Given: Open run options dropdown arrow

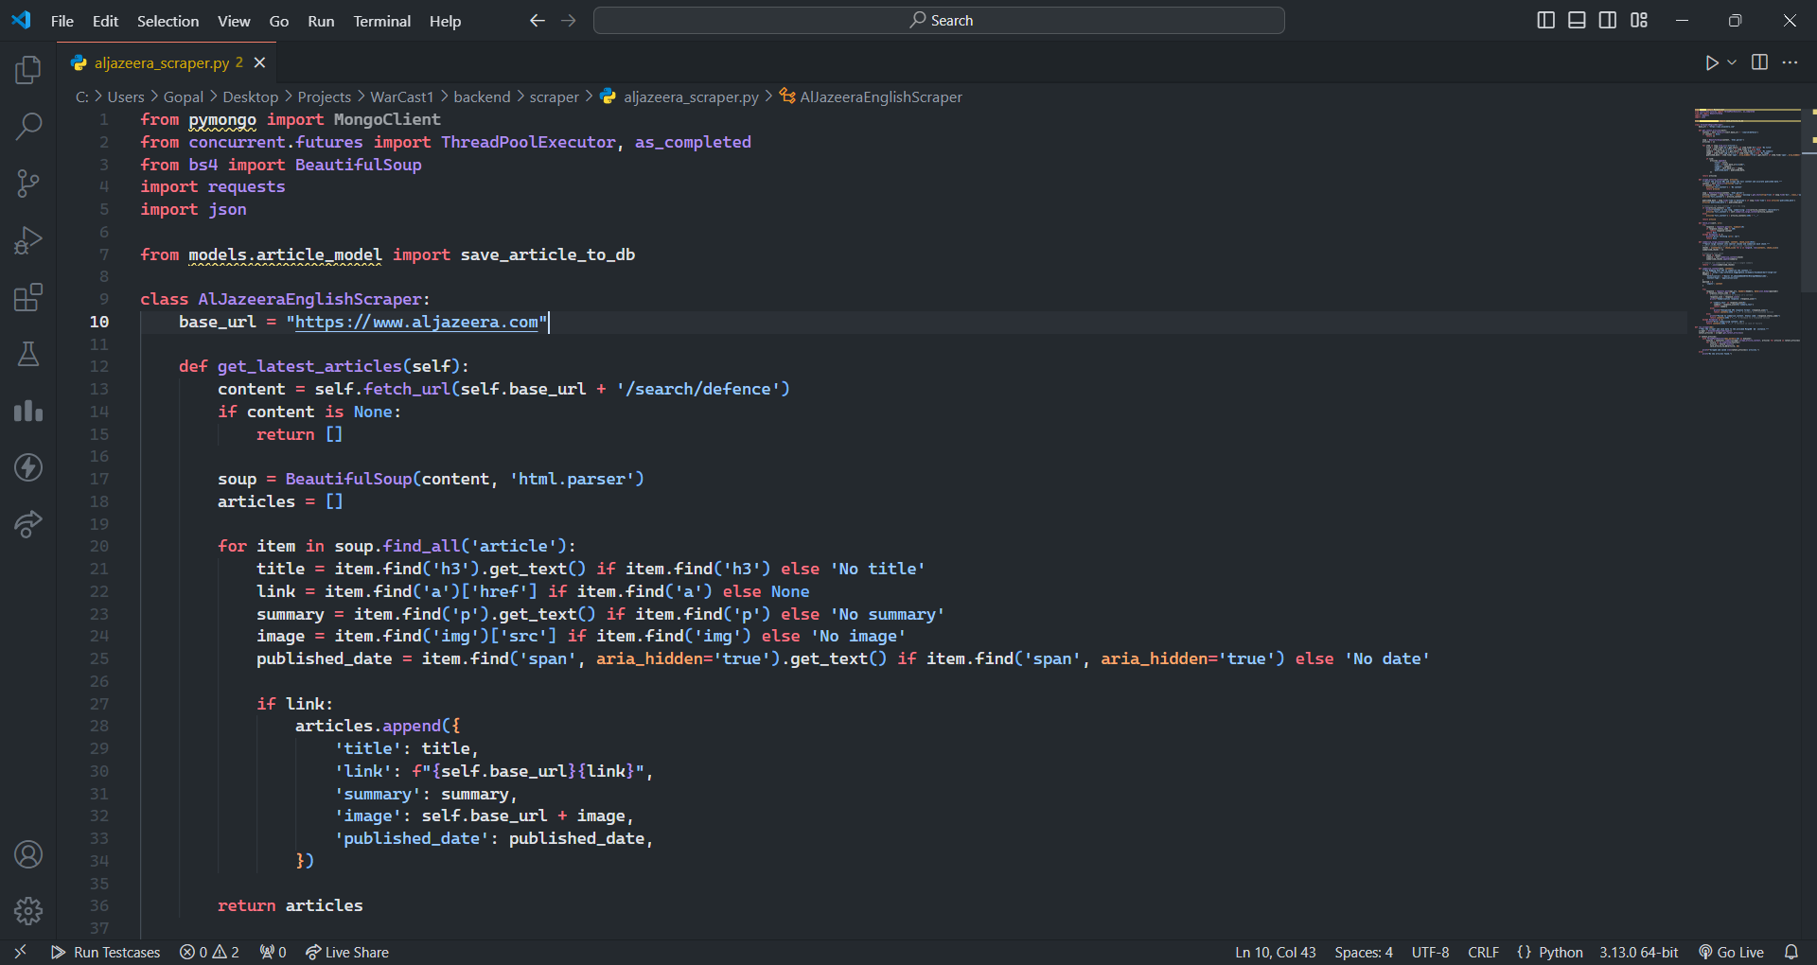Looking at the screenshot, I should click(1732, 62).
